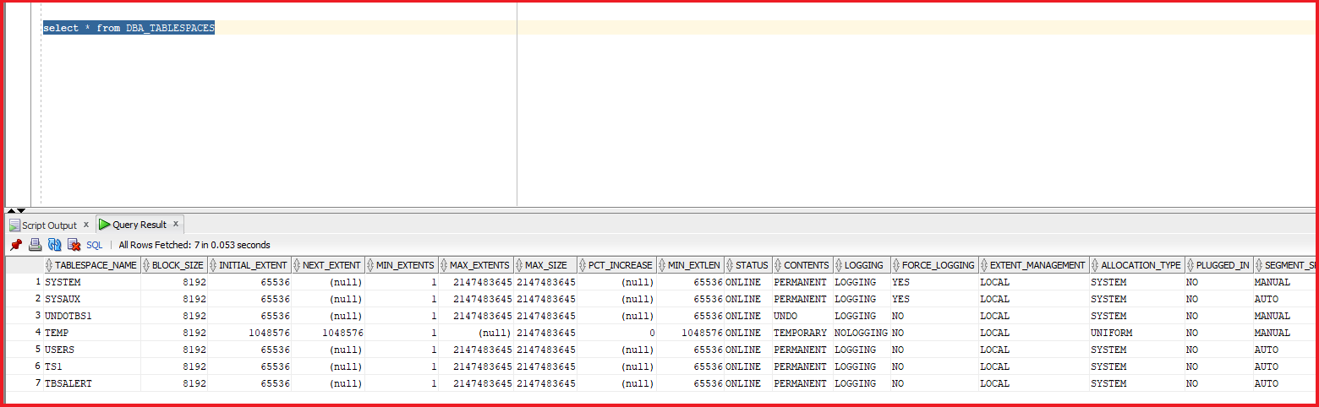This screenshot has height=407, width=1319.
Task: Open the SQL link in the results toolbar
Action: (94, 245)
